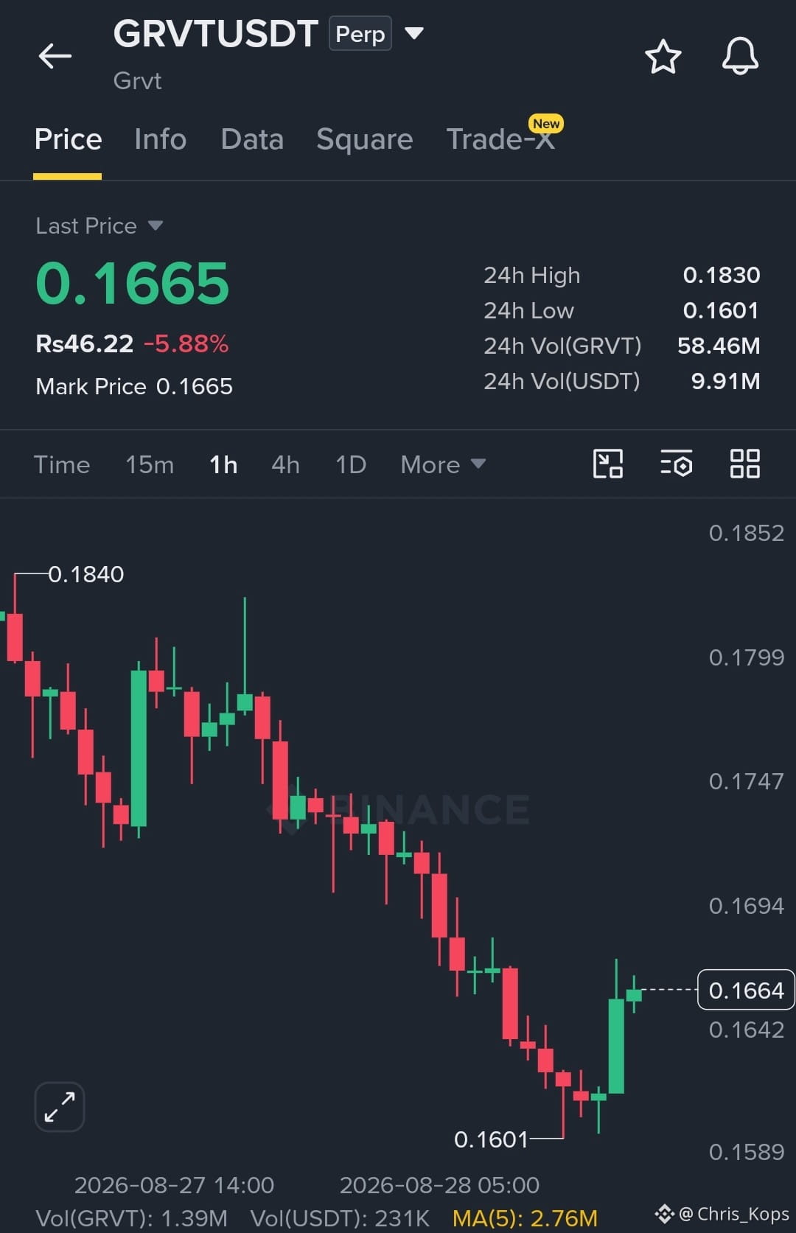Tap the 24h High value 0.1830
The width and height of the screenshot is (796, 1233).
pyautogui.click(x=722, y=275)
